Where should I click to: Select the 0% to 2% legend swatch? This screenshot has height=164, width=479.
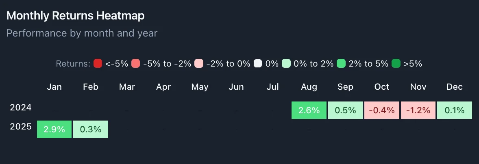point(286,64)
